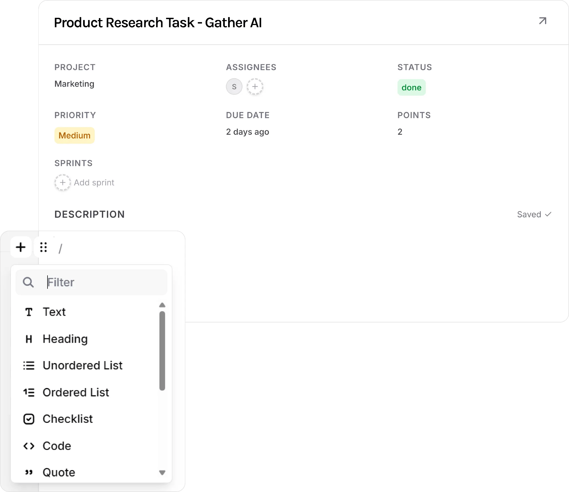
Task: Click the block menu scrollbar thumb
Action: (162, 351)
